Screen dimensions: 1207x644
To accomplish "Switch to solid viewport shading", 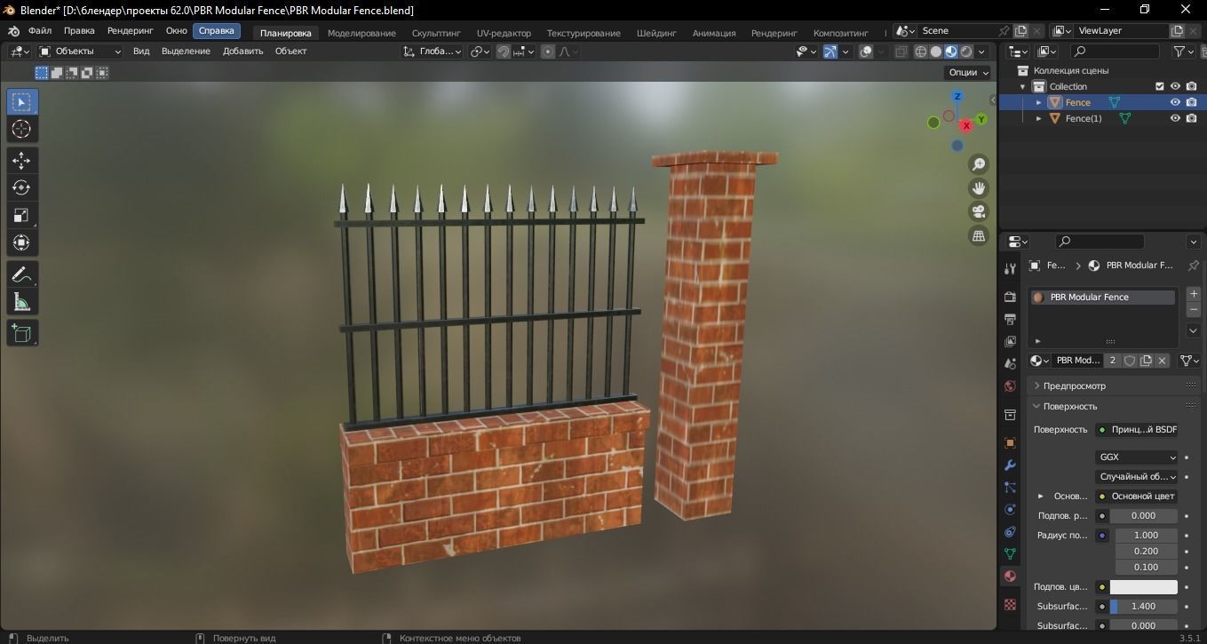I will click(x=936, y=52).
